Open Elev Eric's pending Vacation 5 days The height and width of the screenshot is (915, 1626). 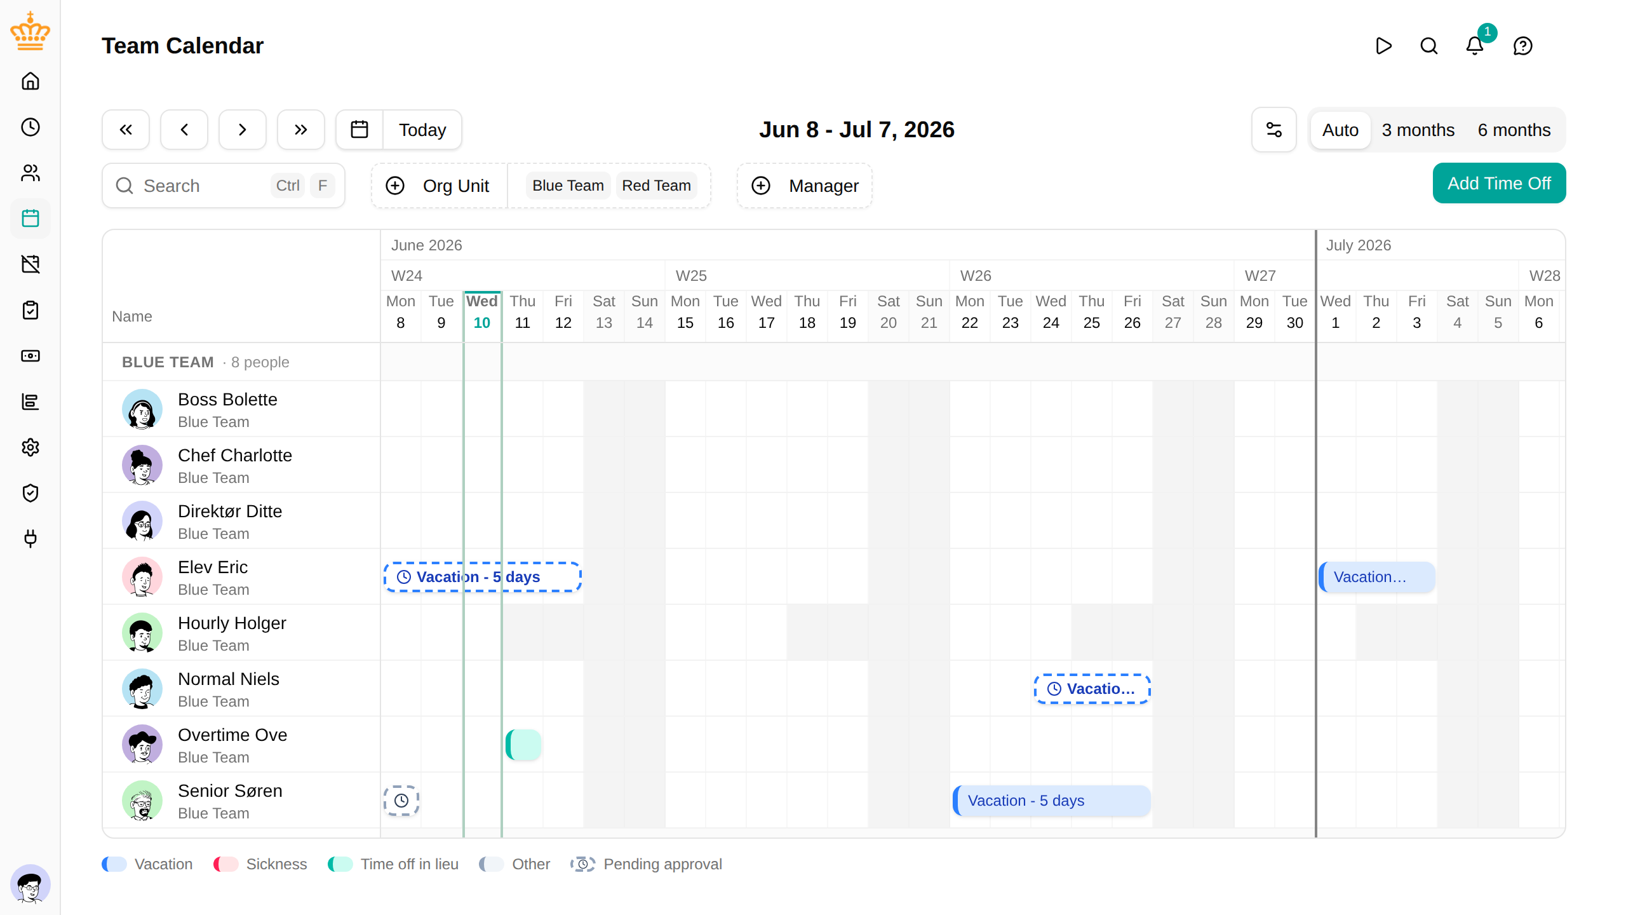click(x=483, y=577)
